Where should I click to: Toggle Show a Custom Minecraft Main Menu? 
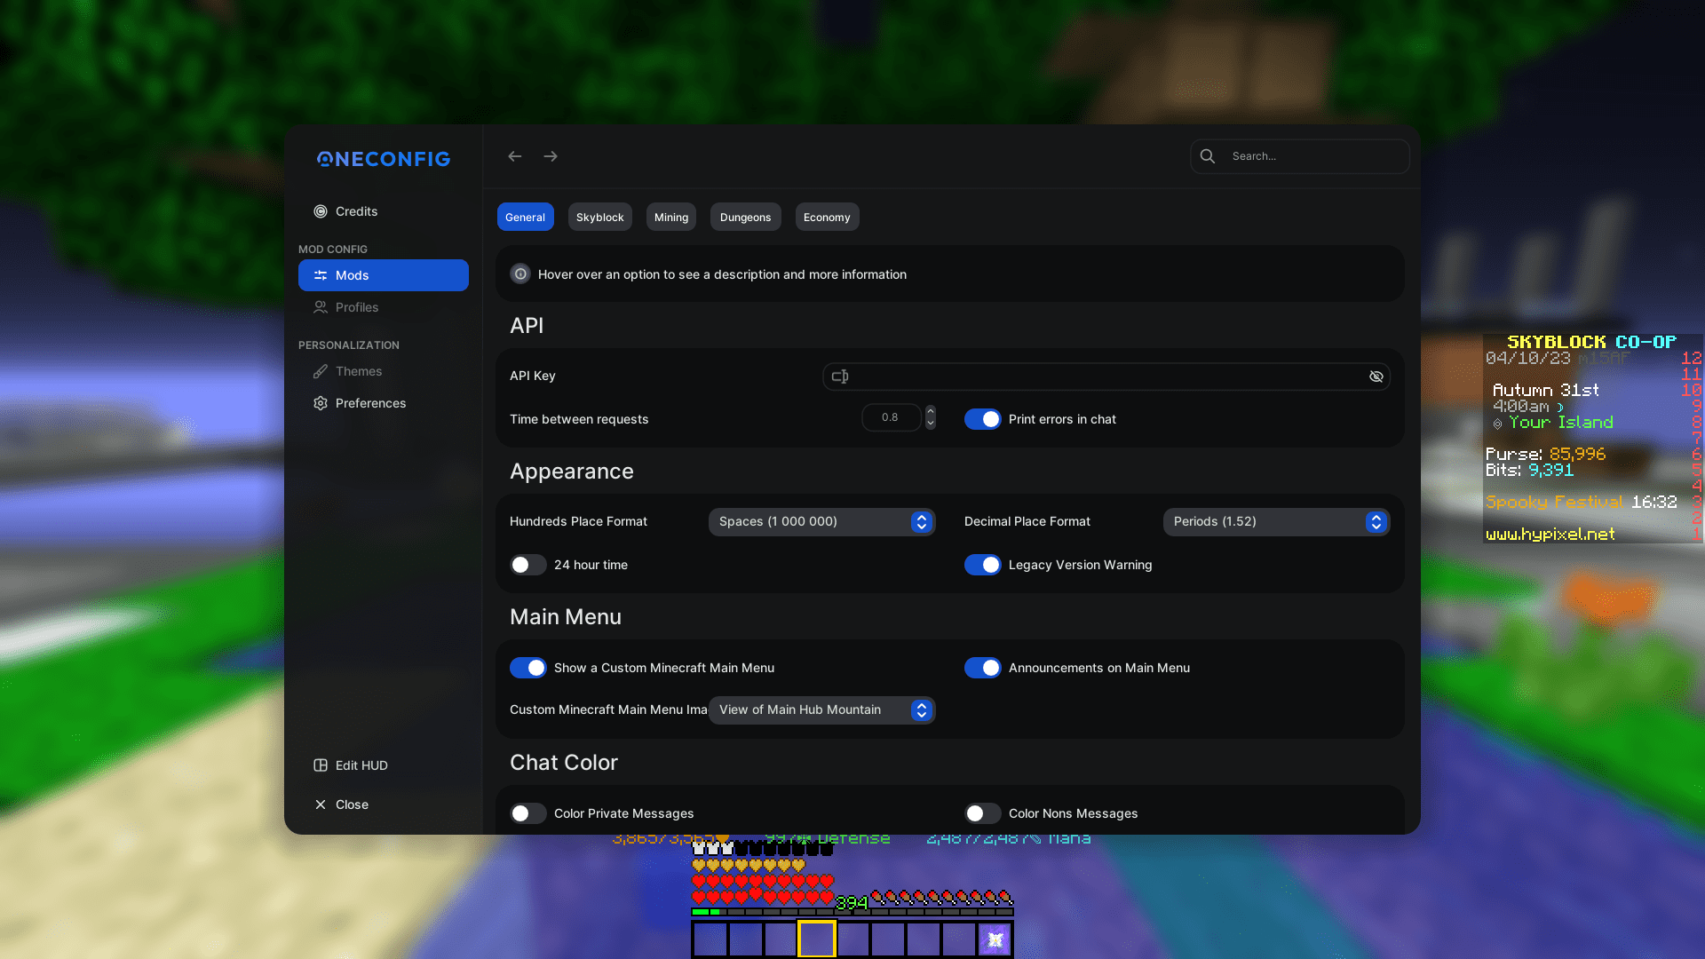click(527, 668)
